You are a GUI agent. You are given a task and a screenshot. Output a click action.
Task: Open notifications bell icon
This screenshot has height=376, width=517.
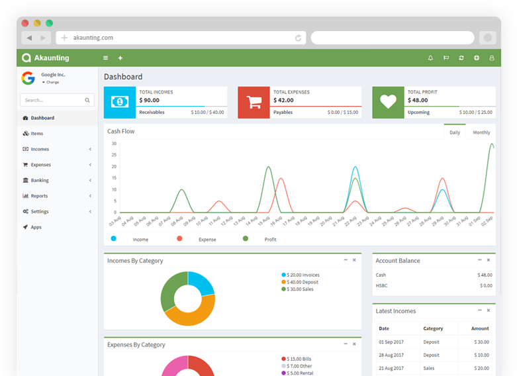[430, 58]
